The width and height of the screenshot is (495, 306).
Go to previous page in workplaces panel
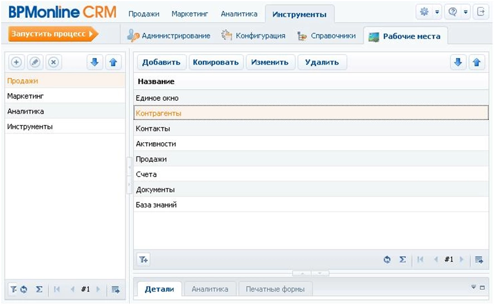[x=72, y=289]
